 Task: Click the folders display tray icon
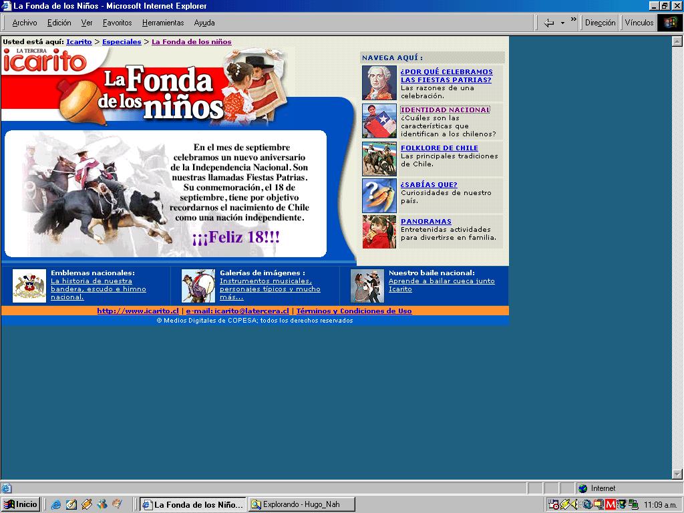[x=598, y=505]
